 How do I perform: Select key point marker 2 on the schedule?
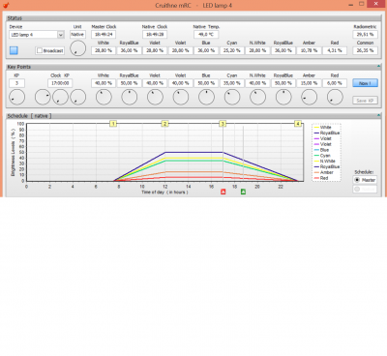coord(164,124)
